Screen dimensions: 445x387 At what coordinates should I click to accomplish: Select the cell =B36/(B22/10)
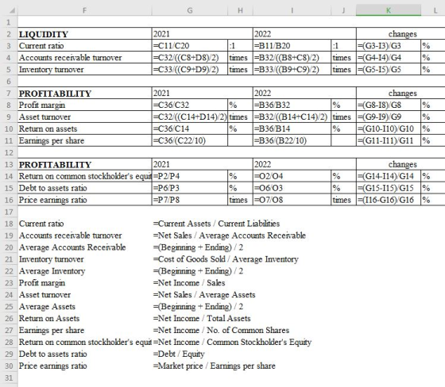pyautogui.click(x=292, y=140)
